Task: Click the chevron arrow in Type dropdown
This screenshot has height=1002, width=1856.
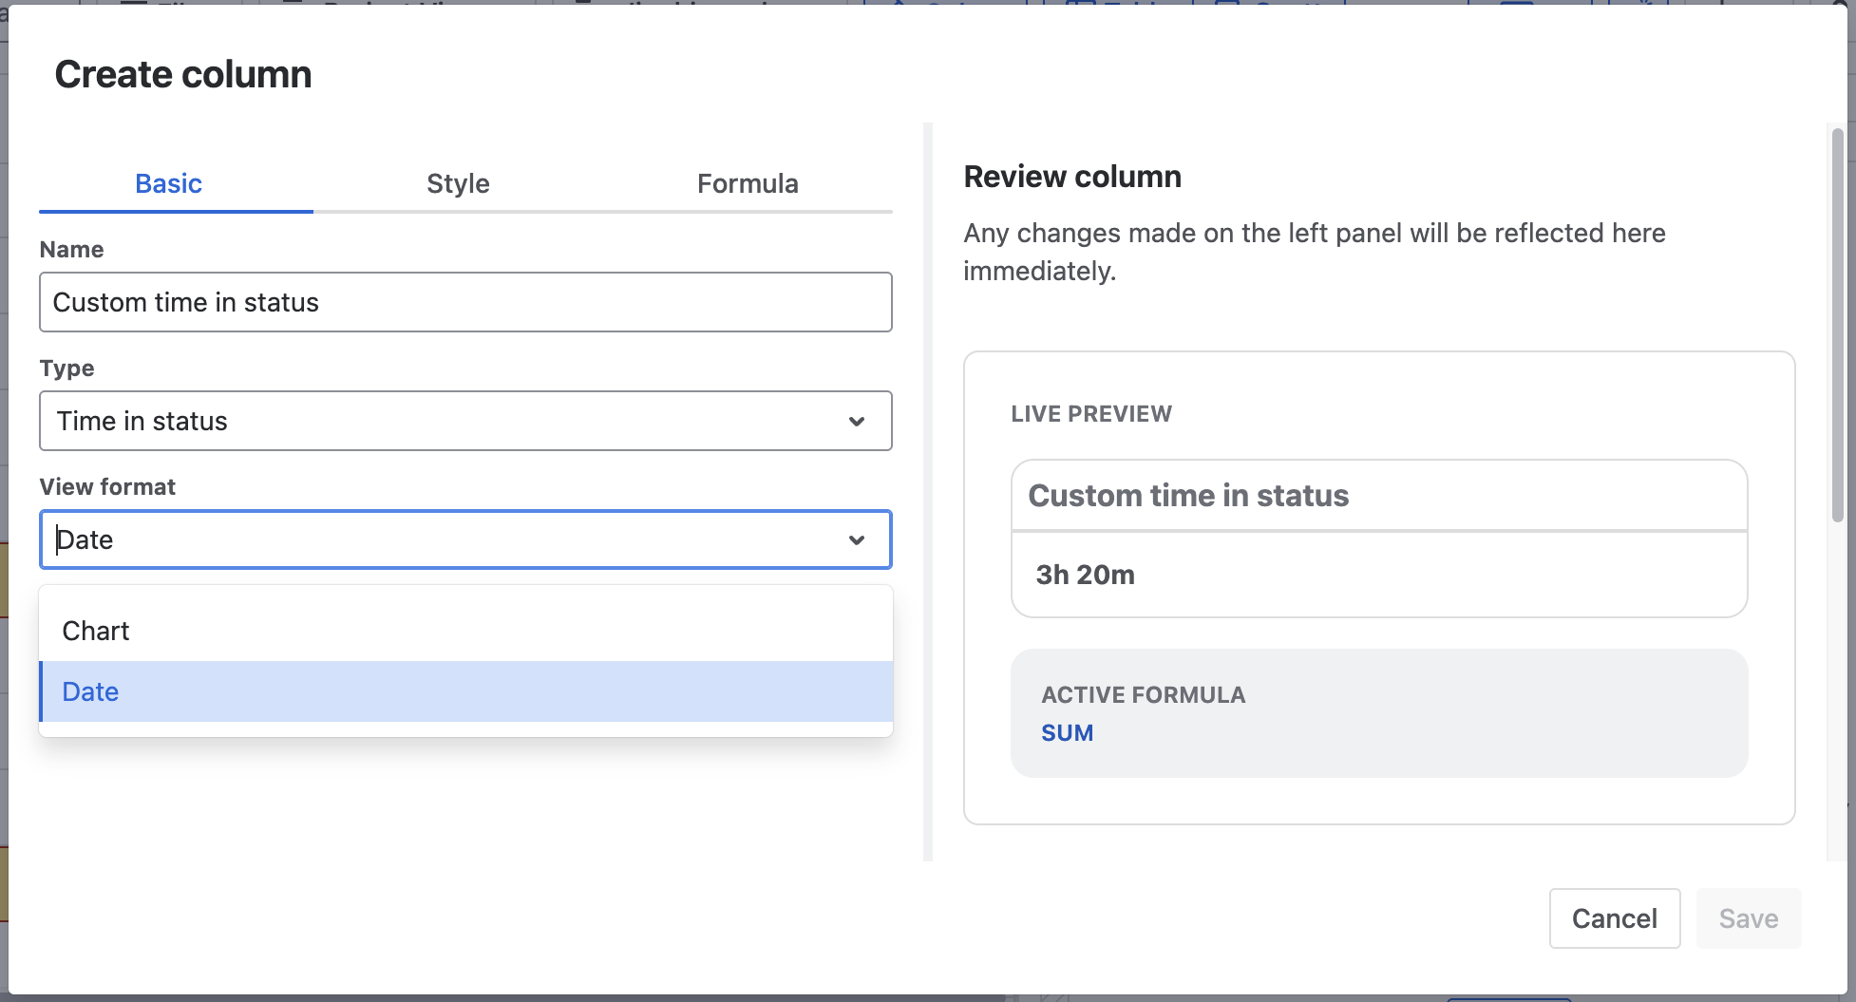Action: tap(856, 422)
